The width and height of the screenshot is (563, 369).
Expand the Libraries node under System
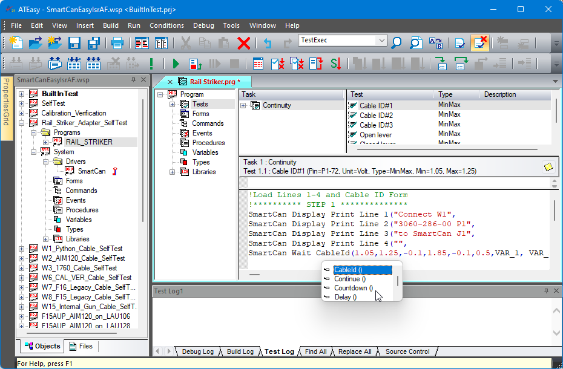(45, 239)
